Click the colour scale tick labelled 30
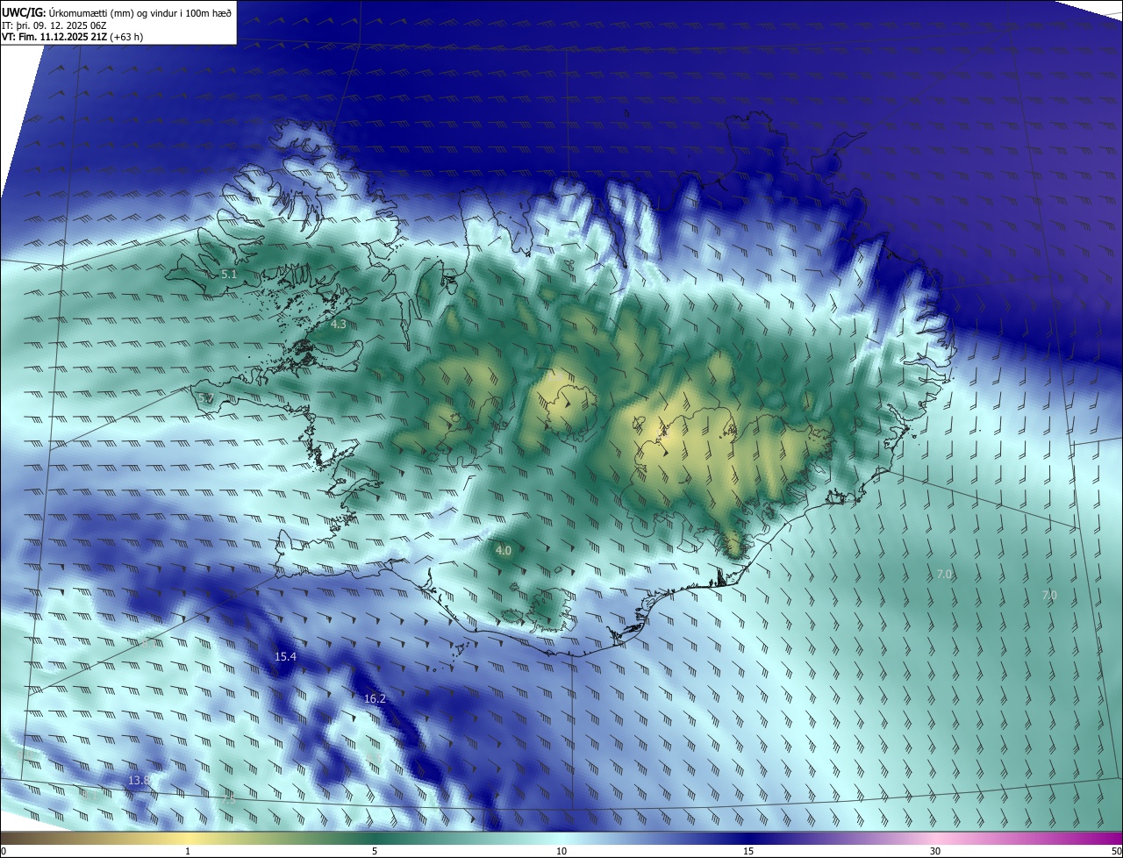This screenshot has height=858, width=1123. [x=935, y=851]
